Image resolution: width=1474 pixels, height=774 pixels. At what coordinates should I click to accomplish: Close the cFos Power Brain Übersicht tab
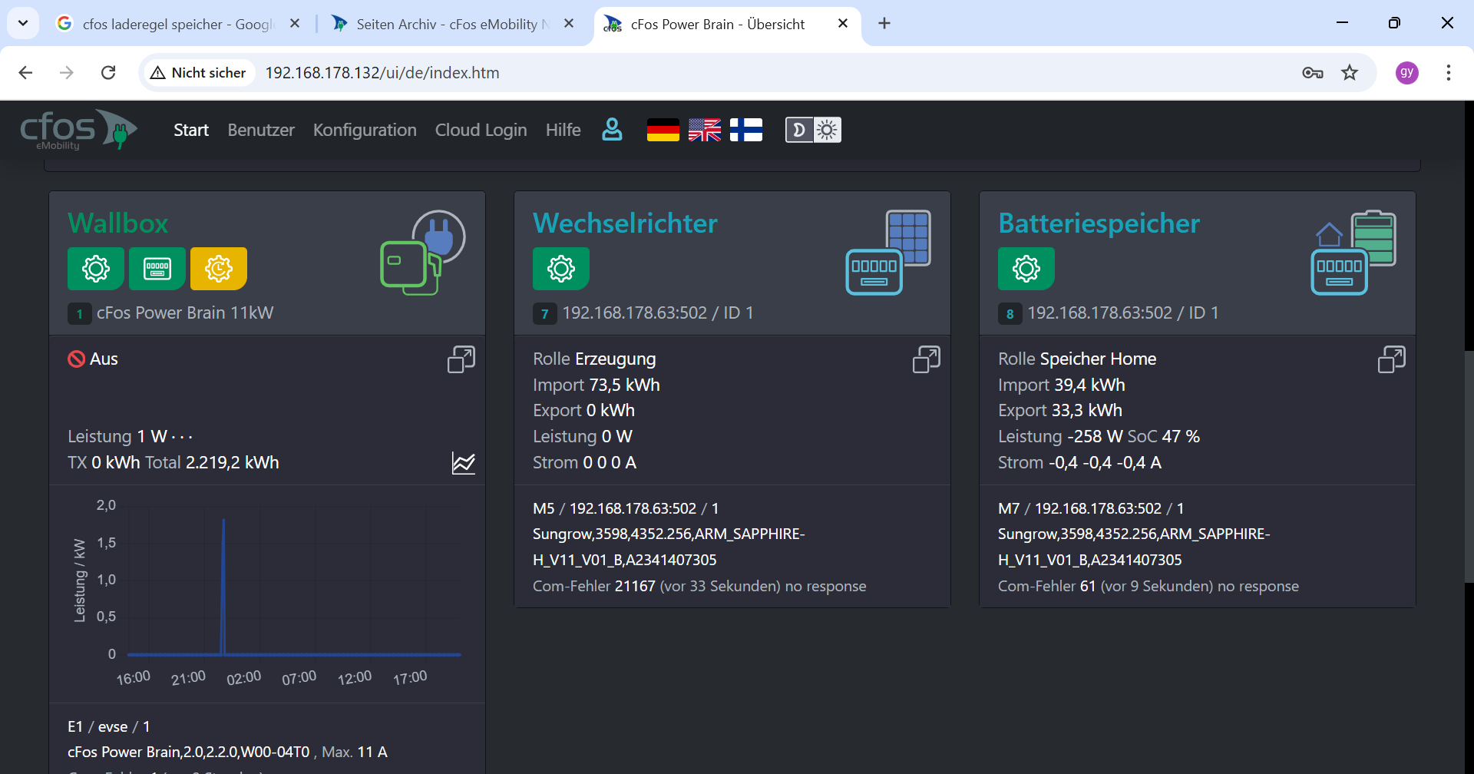(x=843, y=24)
